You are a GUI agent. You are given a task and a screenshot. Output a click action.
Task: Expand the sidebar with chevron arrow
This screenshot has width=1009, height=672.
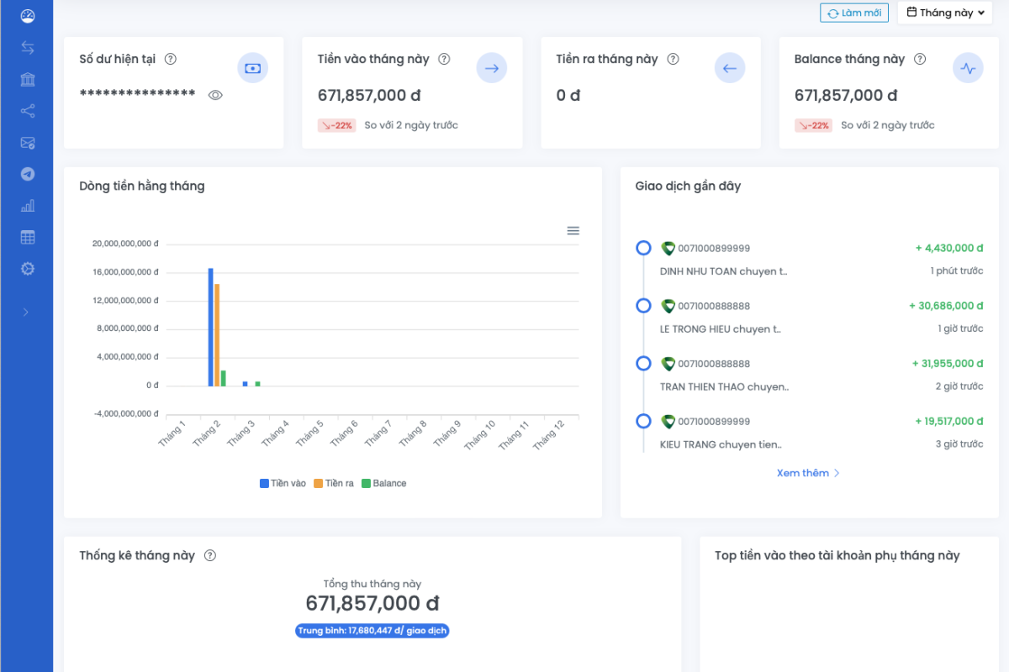[26, 312]
